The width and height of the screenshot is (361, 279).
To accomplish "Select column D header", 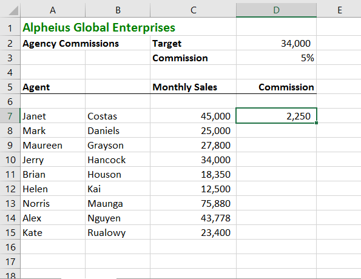I will point(276,10).
